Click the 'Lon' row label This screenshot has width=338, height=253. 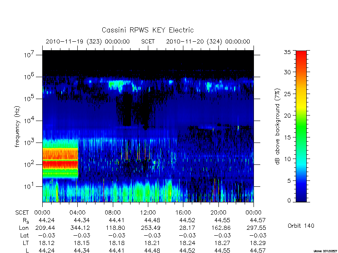(x=24, y=228)
